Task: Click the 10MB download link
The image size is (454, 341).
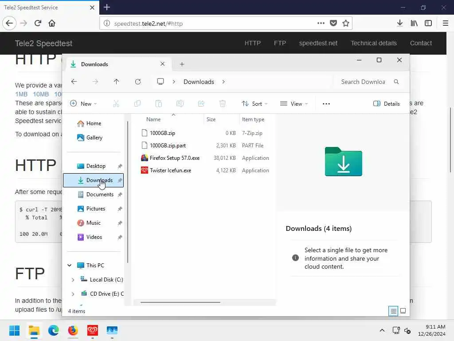Action: [40, 94]
